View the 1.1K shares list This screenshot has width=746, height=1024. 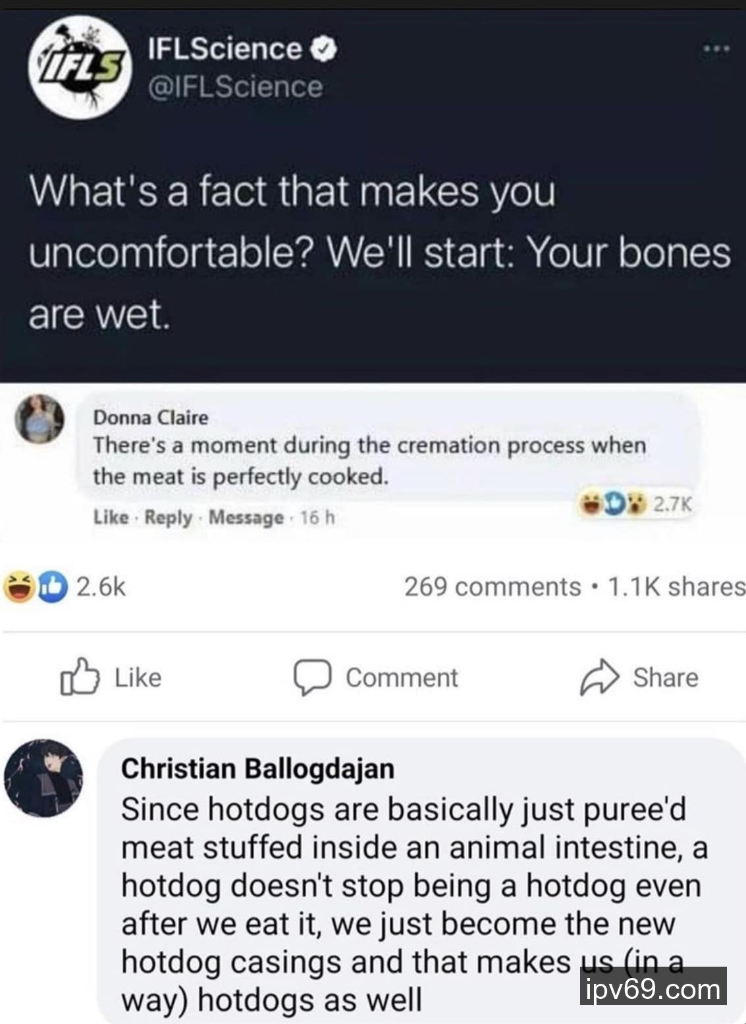(676, 586)
